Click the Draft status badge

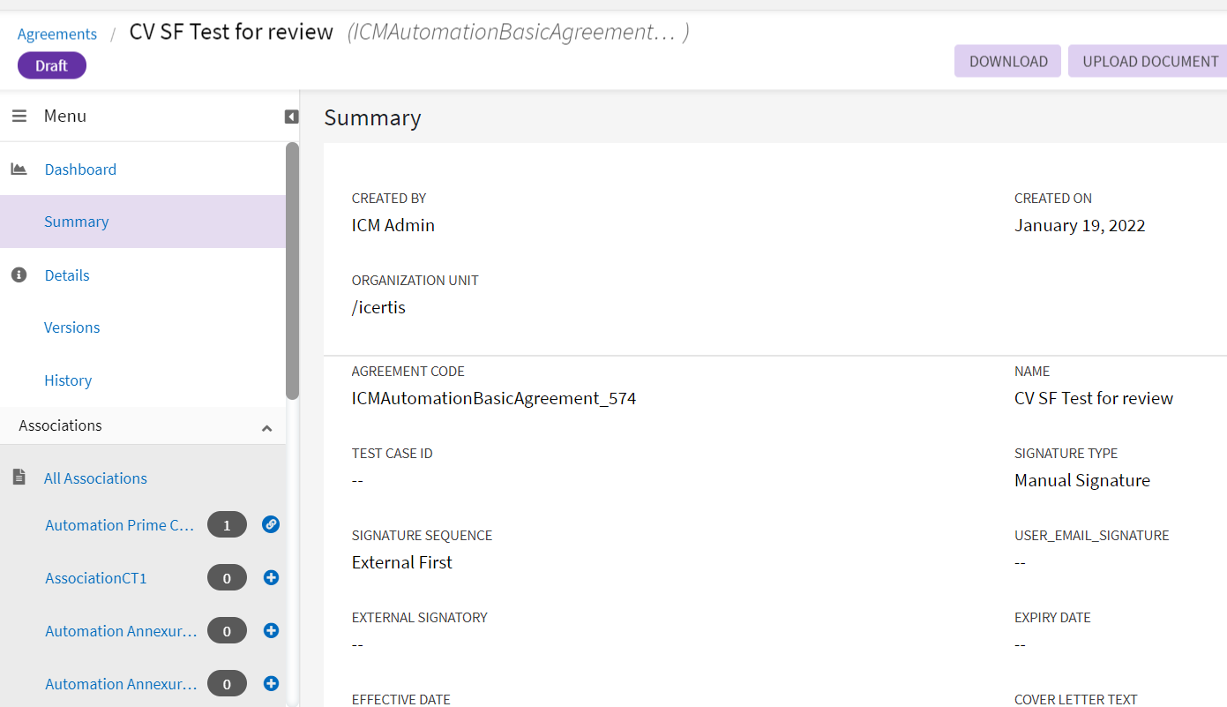tap(52, 66)
